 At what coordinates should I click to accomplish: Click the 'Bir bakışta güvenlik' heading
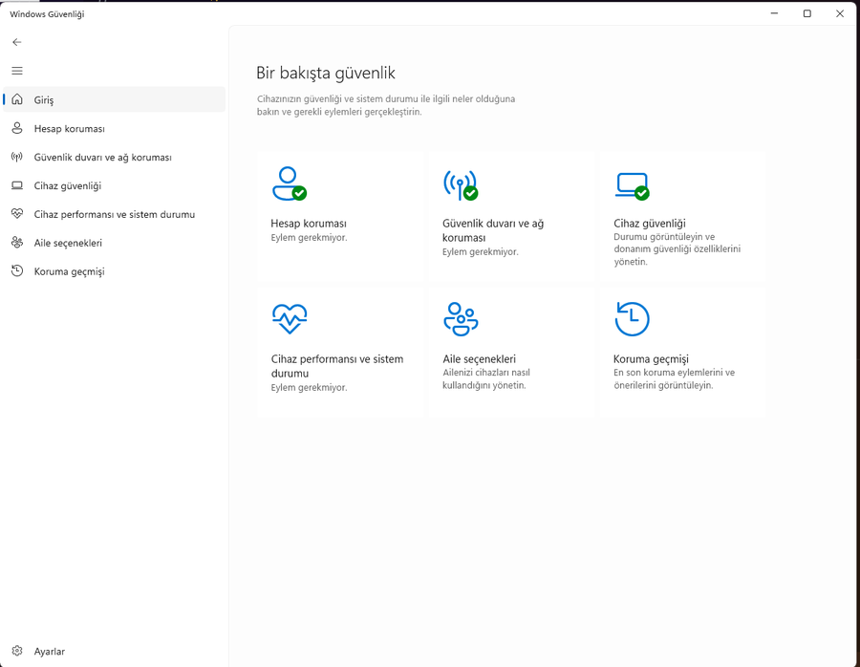coord(326,73)
